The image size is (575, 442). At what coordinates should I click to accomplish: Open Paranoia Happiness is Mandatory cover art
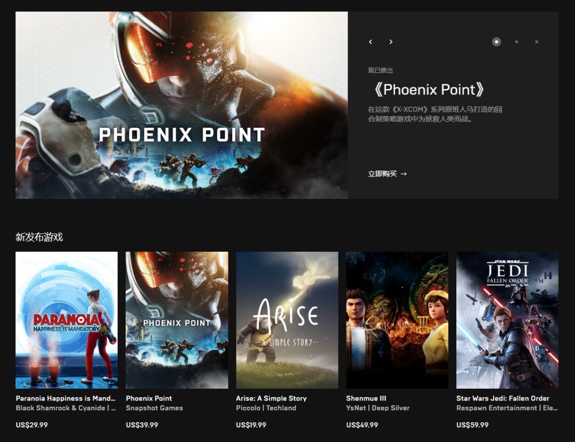pyautogui.click(x=67, y=320)
